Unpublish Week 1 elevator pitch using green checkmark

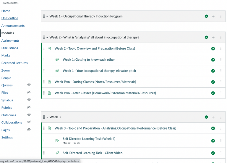[213, 71]
